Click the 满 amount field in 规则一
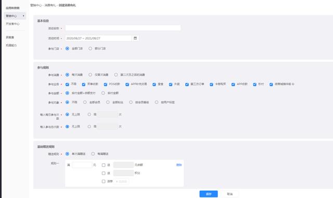The height and width of the screenshot is (198, 333). click(82, 165)
